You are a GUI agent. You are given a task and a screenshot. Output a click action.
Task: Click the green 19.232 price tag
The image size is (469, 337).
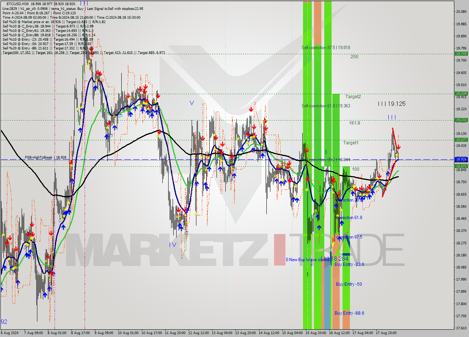pyautogui.click(x=461, y=120)
